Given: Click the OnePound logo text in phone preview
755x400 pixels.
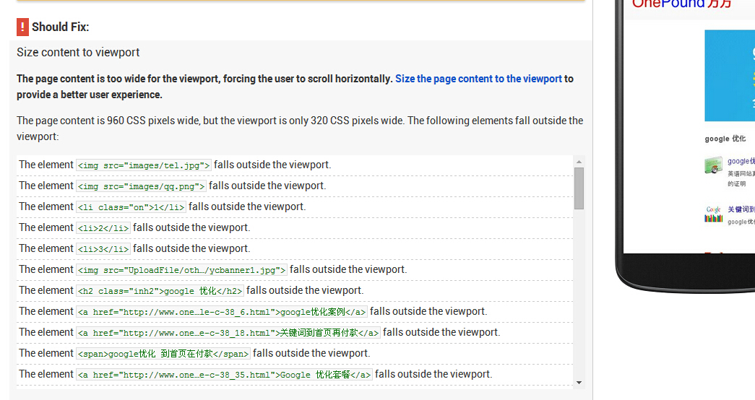Looking at the screenshot, I should [x=681, y=4].
